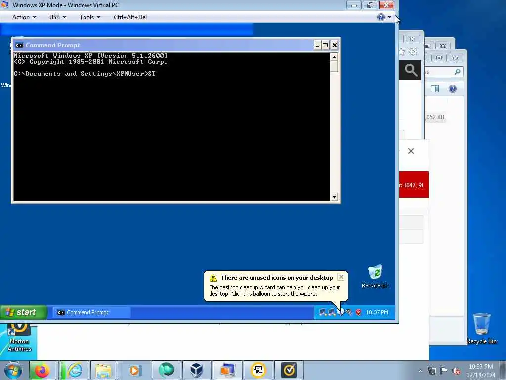Click the Command Prompt scroll down arrow

[335, 197]
